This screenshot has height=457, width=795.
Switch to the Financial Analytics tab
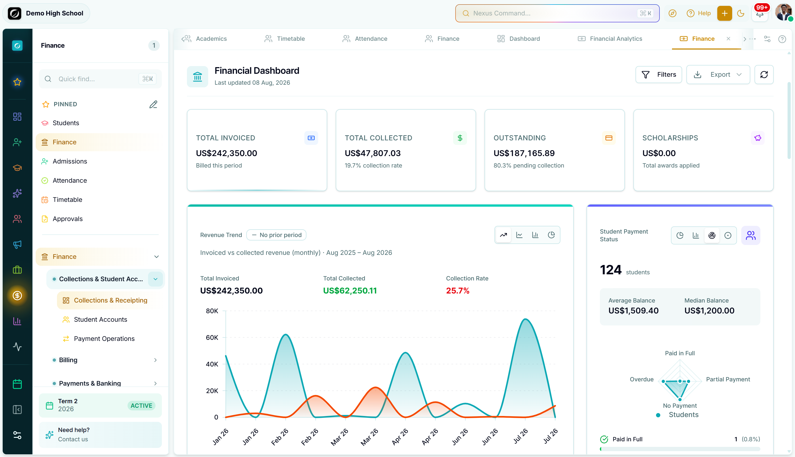[x=610, y=39]
